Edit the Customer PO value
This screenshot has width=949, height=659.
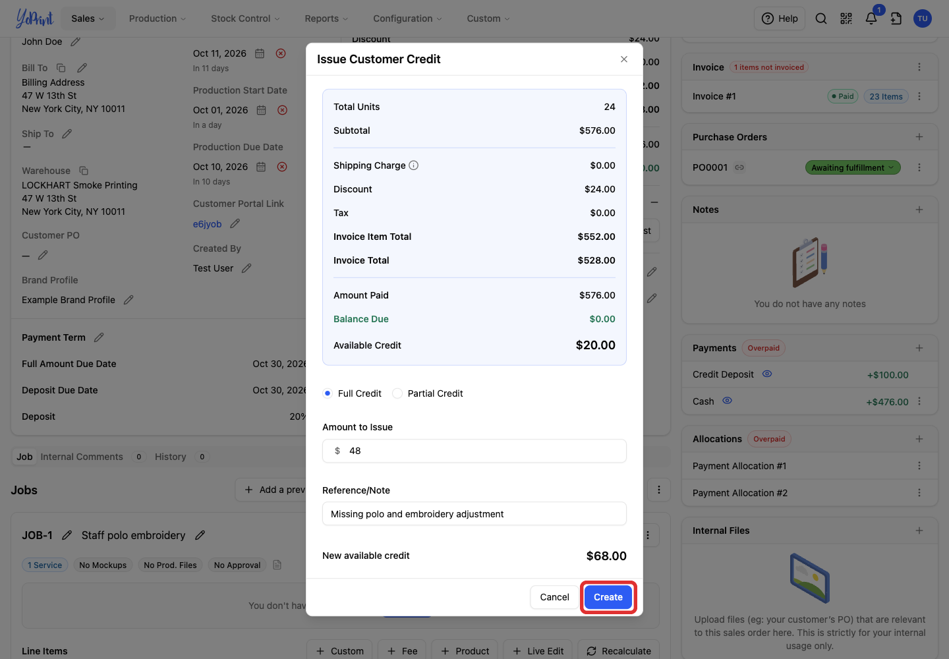coord(43,255)
